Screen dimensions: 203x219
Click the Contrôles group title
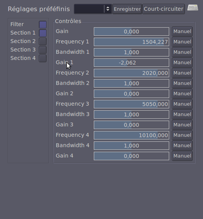point(68,21)
